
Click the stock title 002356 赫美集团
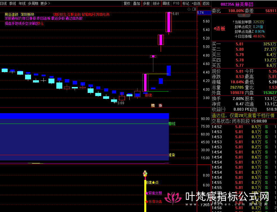coord(237,4)
